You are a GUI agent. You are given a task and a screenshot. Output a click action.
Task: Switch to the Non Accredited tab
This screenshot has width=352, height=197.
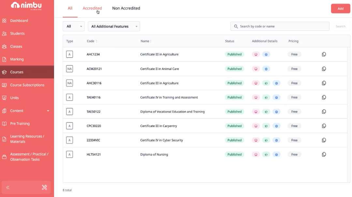[x=126, y=8]
